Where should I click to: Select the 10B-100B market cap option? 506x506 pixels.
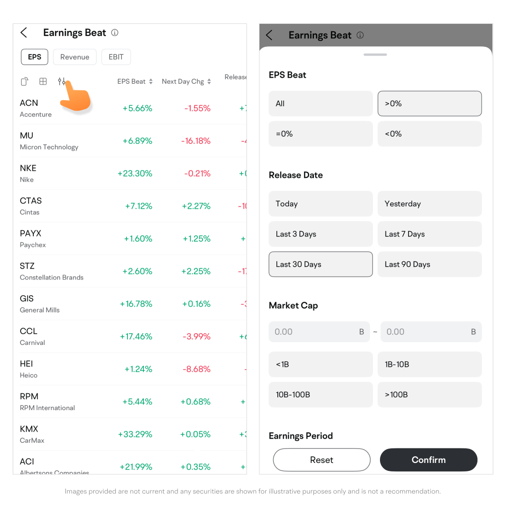tap(320, 395)
